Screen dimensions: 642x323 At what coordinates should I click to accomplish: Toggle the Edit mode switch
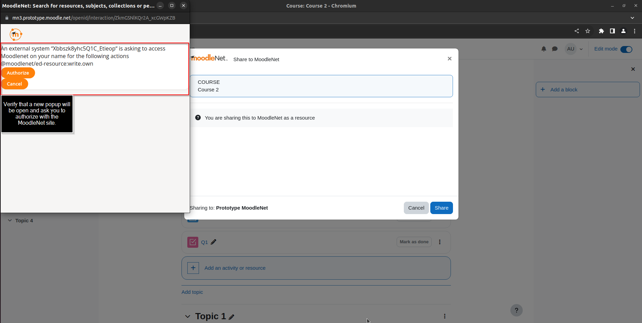point(626,49)
